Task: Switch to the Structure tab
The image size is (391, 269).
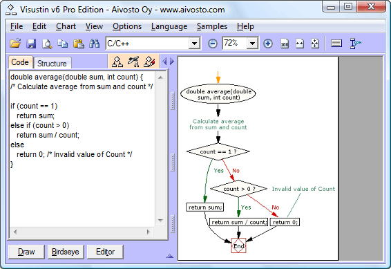Action: pos(52,64)
